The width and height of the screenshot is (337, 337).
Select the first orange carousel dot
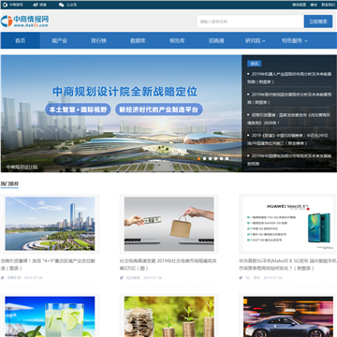pos(199,158)
